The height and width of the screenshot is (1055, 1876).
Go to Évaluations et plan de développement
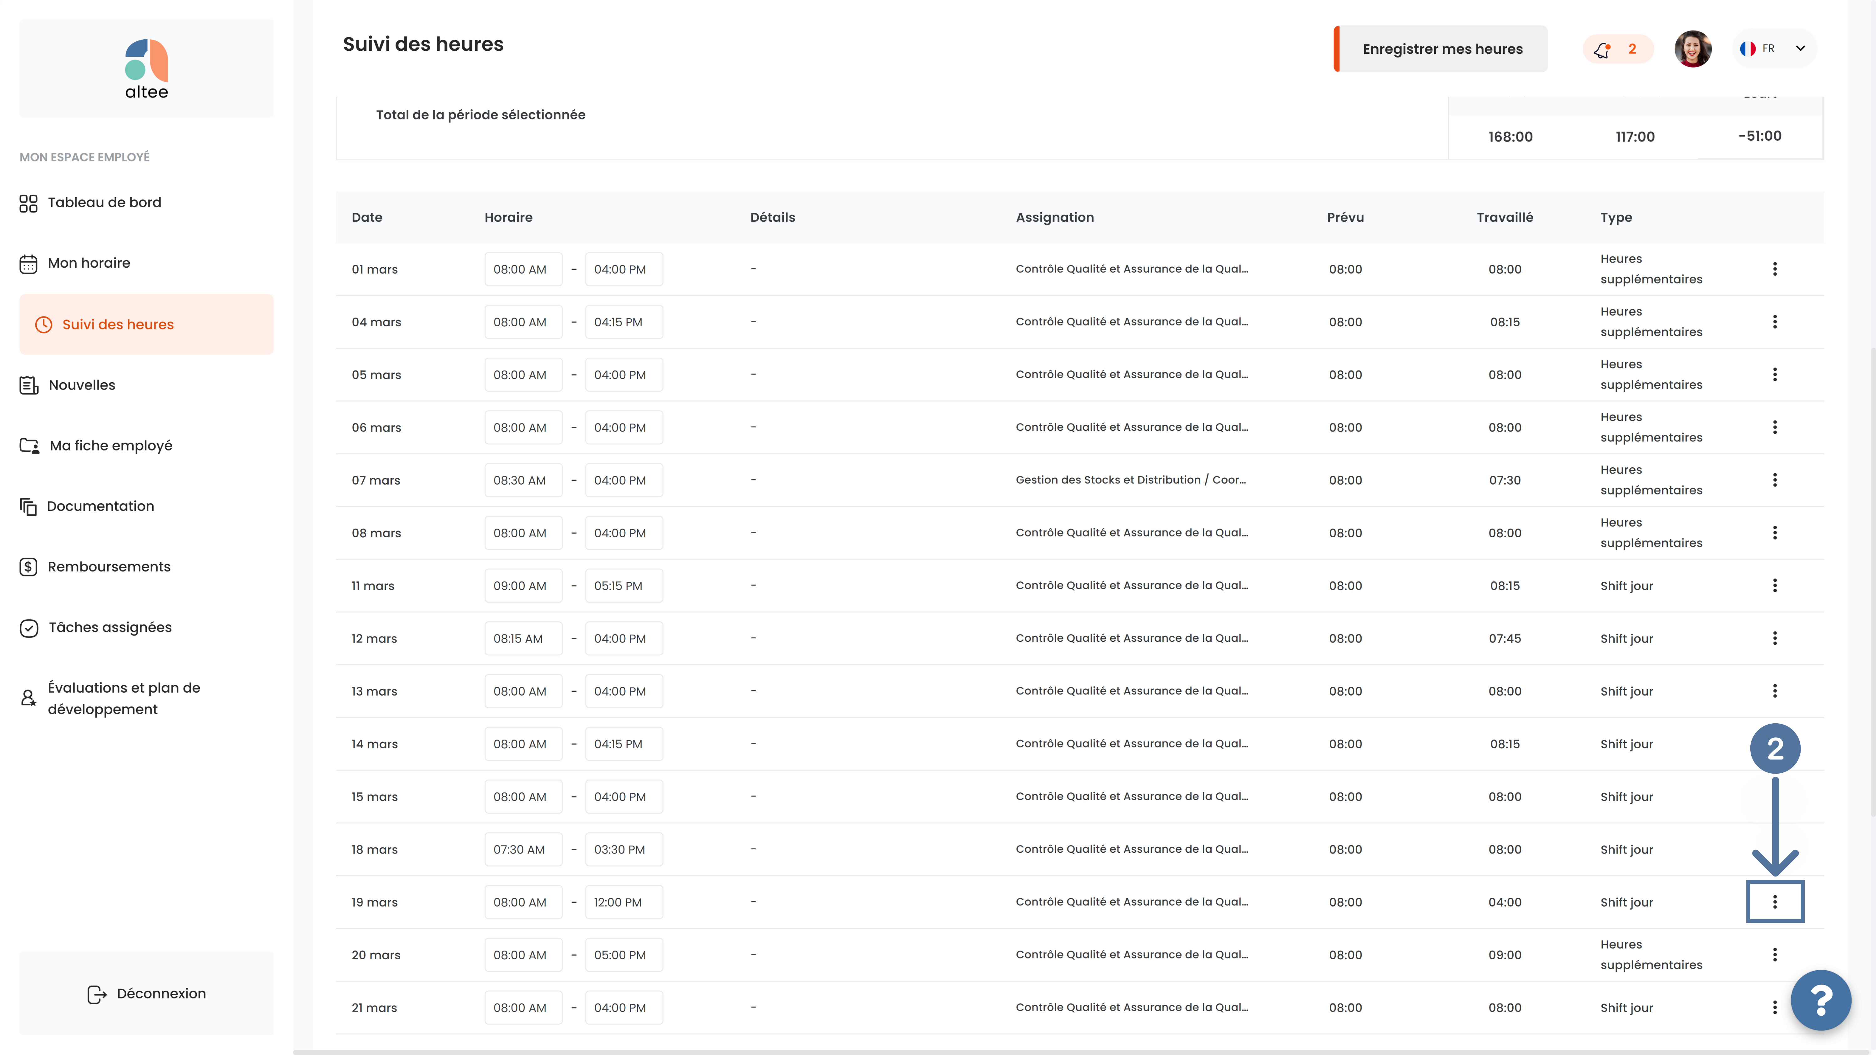[124, 698]
